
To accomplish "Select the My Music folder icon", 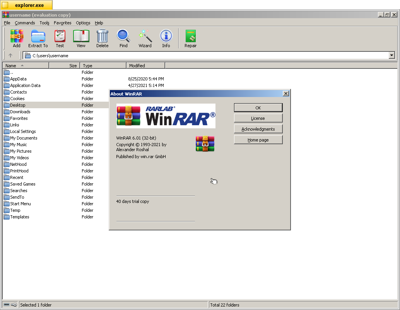I will pos(7,145).
